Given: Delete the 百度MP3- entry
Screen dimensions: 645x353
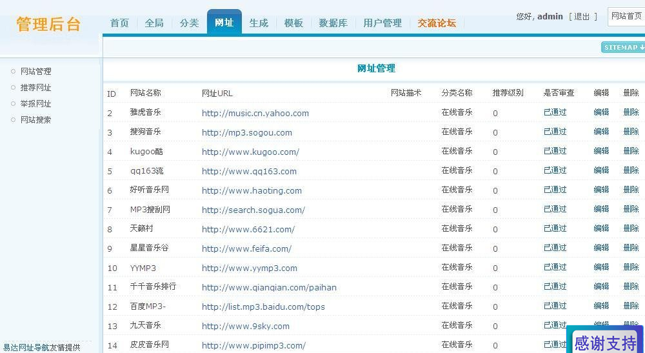Looking at the screenshot, I should point(631,305).
